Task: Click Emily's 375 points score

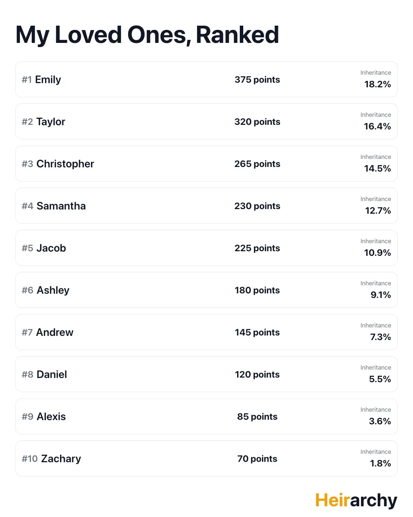Action: pos(257,80)
